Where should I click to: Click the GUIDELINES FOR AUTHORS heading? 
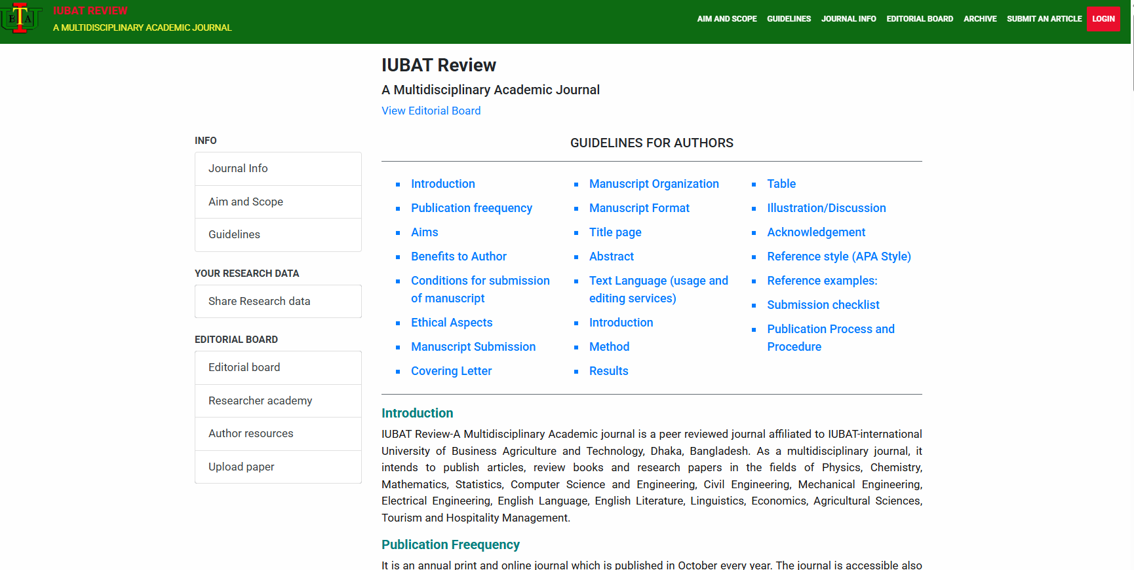coord(652,143)
